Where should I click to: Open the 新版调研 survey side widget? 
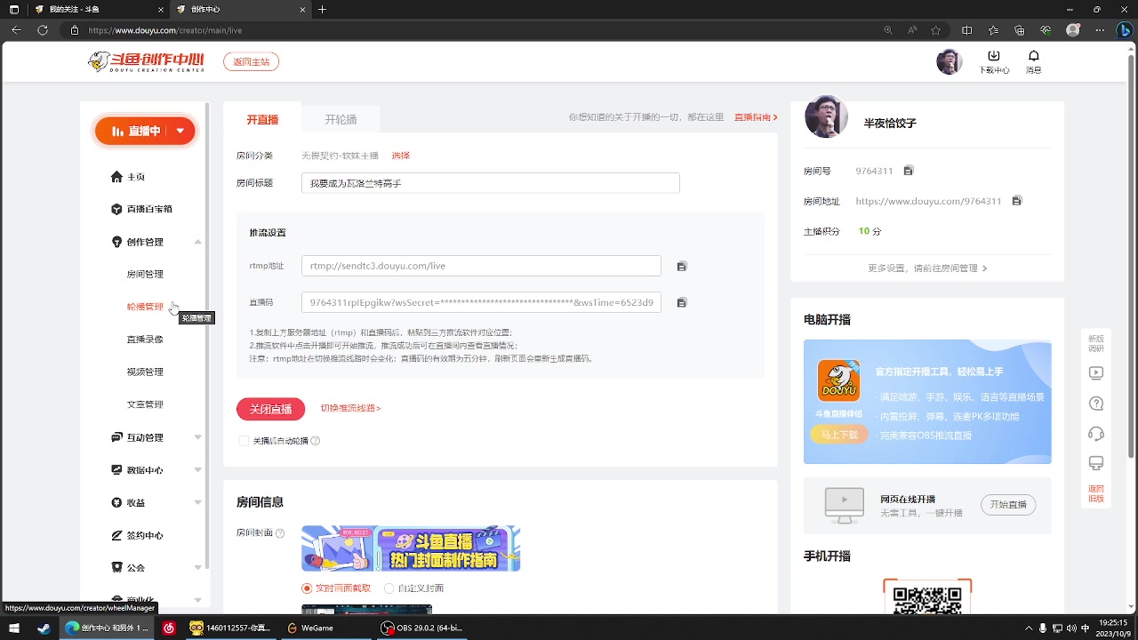point(1096,343)
